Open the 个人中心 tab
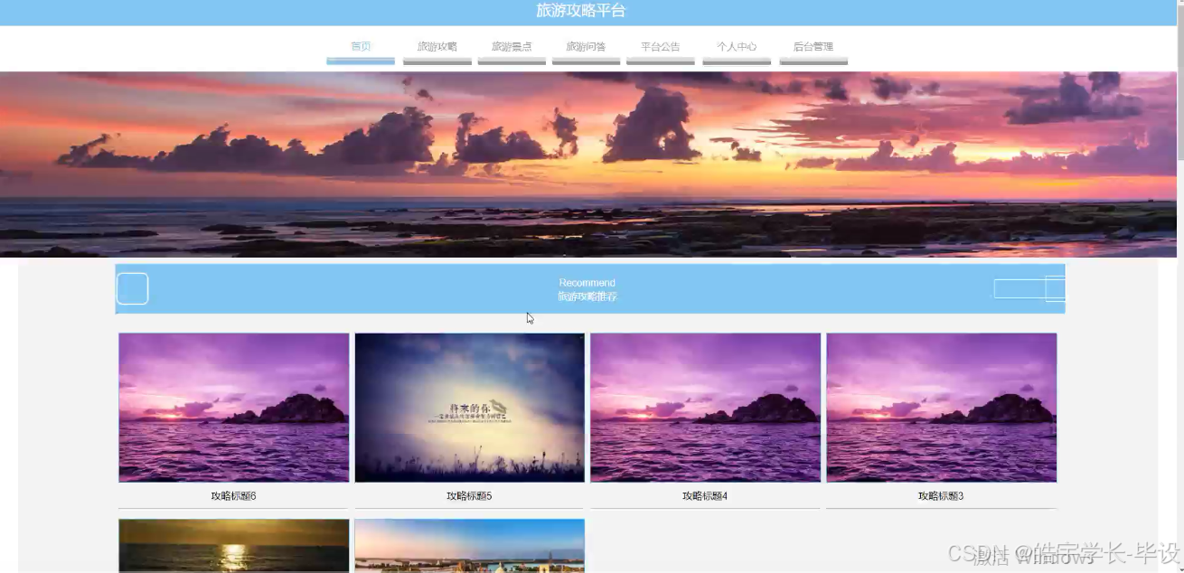This screenshot has width=1184, height=573. pyautogui.click(x=737, y=47)
